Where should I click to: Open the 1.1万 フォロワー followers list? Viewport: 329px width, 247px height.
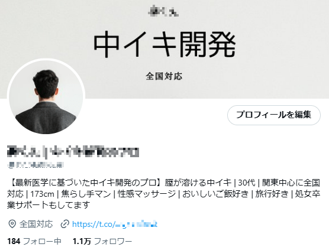click(x=102, y=241)
